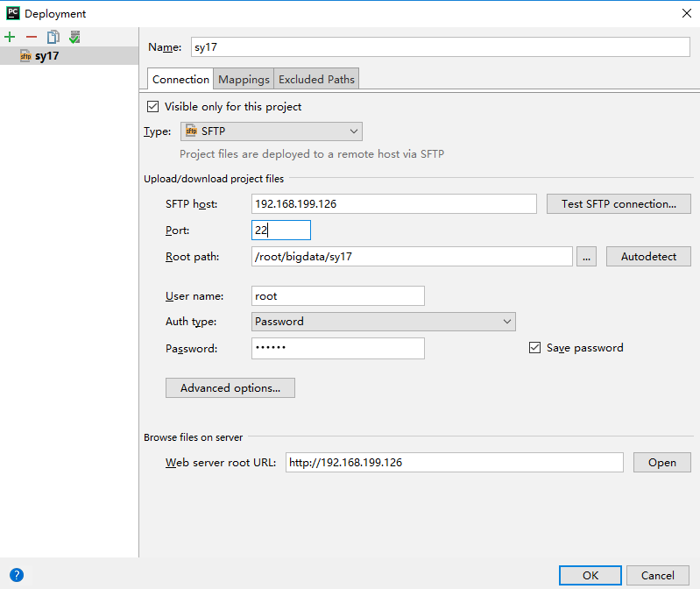Open the Excluded Paths tab

(x=316, y=80)
